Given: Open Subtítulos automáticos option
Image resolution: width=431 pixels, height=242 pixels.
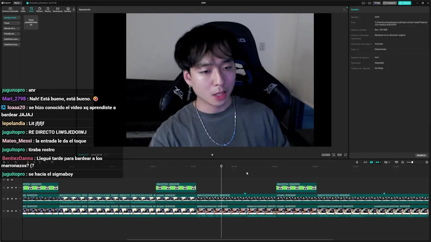Looking at the screenshot, I should (11, 39).
